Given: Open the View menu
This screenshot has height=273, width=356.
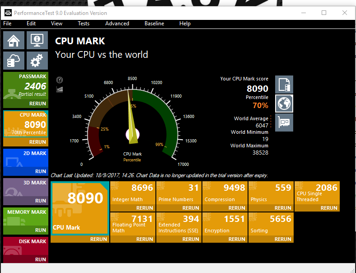Looking at the screenshot, I should (56, 24).
